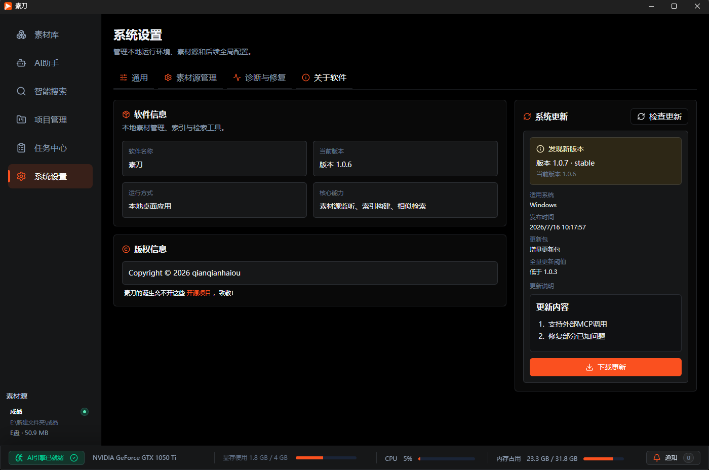This screenshot has height=470, width=709.
Task: Click the green status dot for 成品 source
Action: click(x=85, y=412)
